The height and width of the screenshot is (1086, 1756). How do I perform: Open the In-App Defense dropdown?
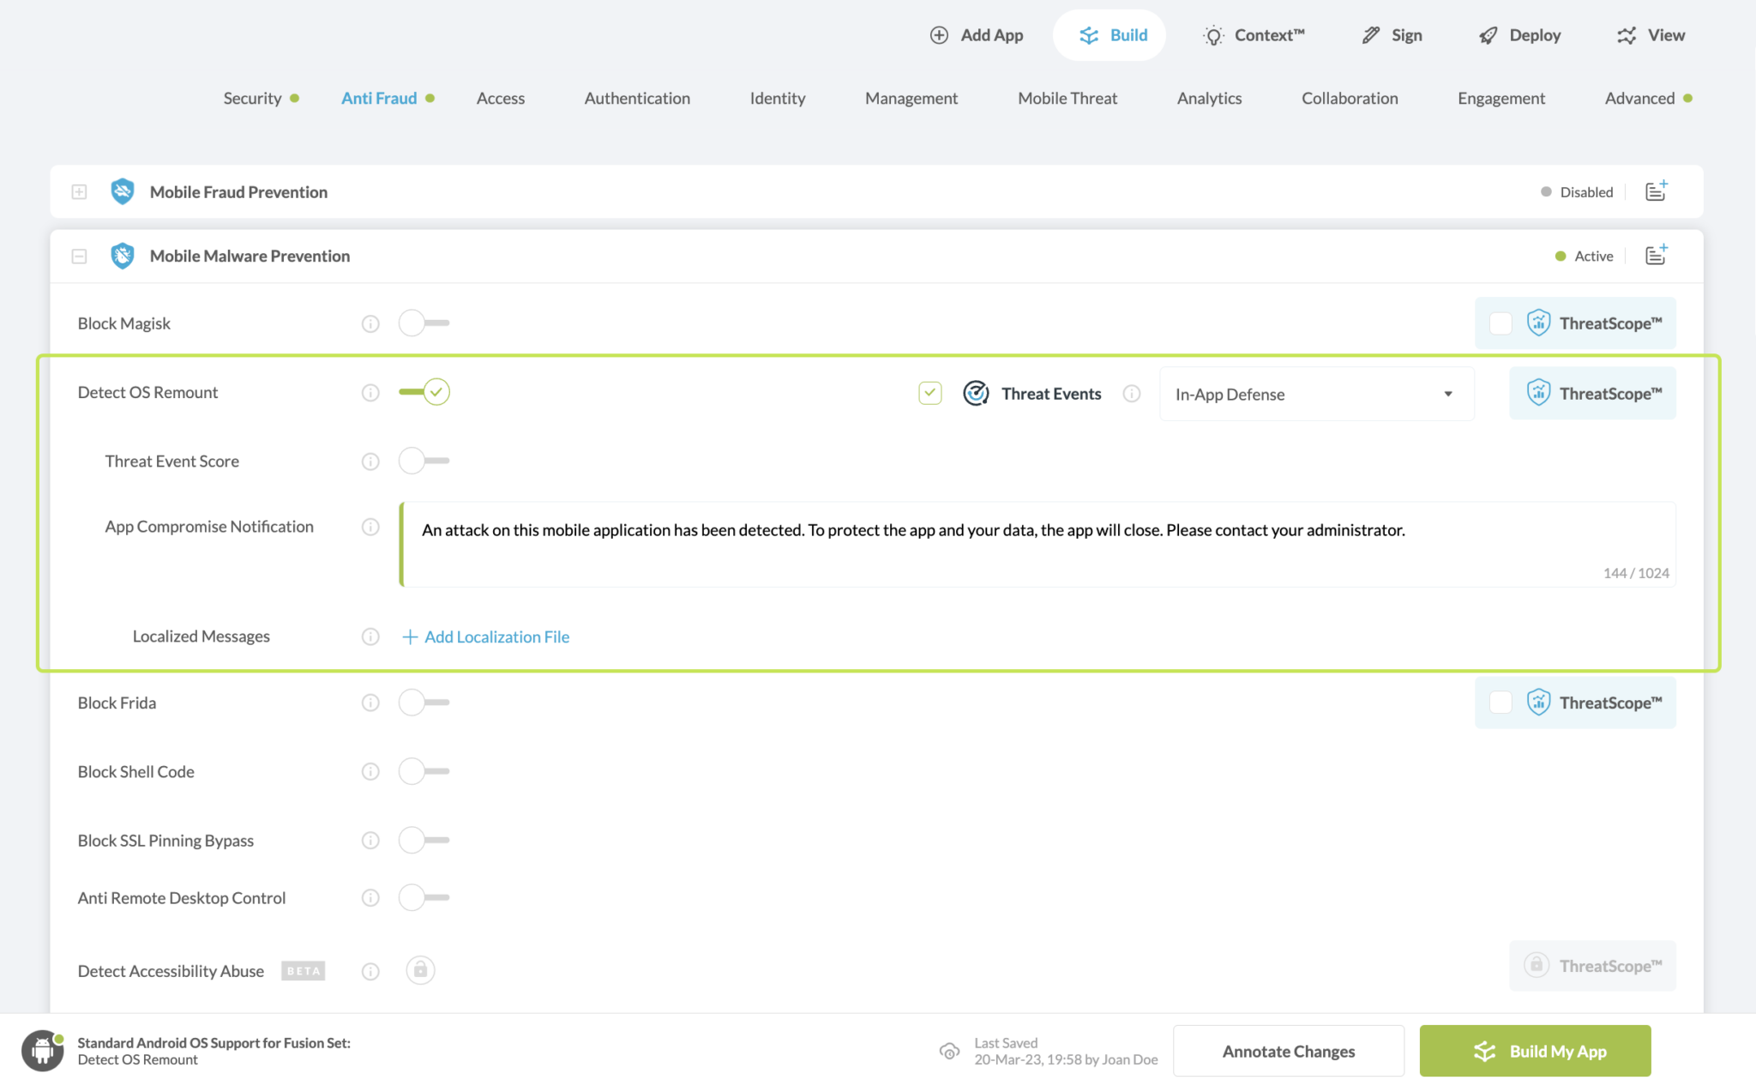click(x=1315, y=395)
